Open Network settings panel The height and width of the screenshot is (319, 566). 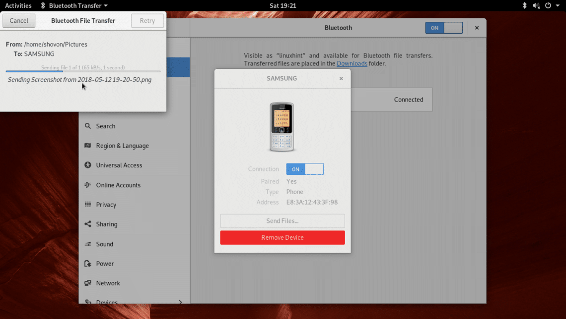(134, 283)
